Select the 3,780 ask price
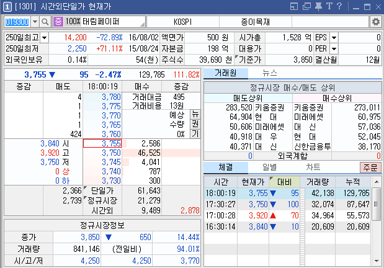 pyautogui.click(x=102, y=97)
